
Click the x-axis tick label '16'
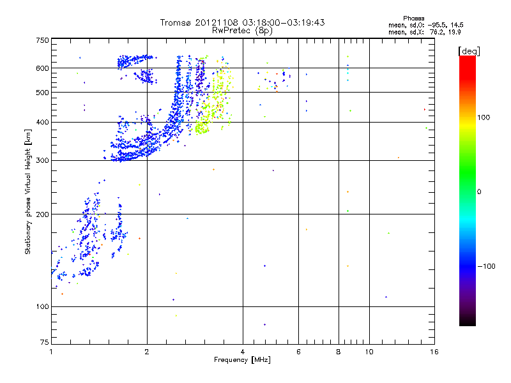434,352
